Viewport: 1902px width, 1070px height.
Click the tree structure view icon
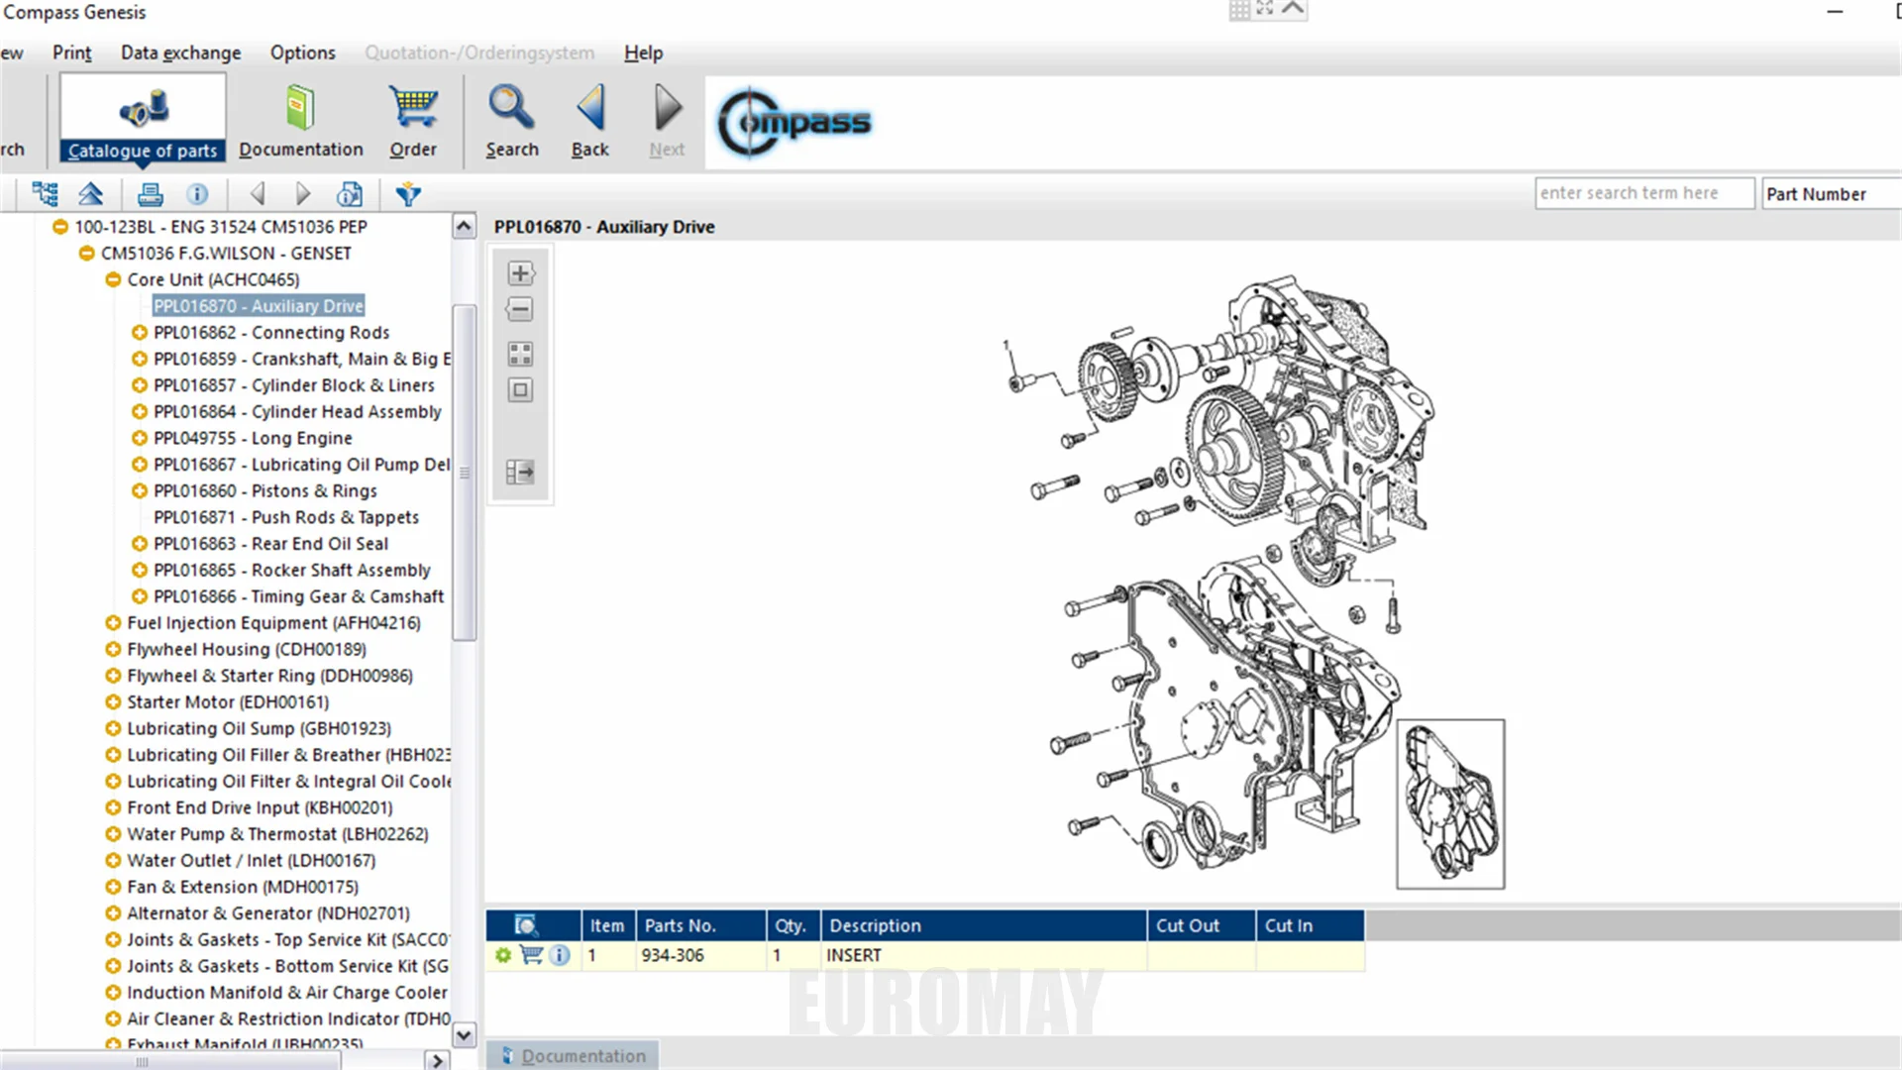click(45, 194)
